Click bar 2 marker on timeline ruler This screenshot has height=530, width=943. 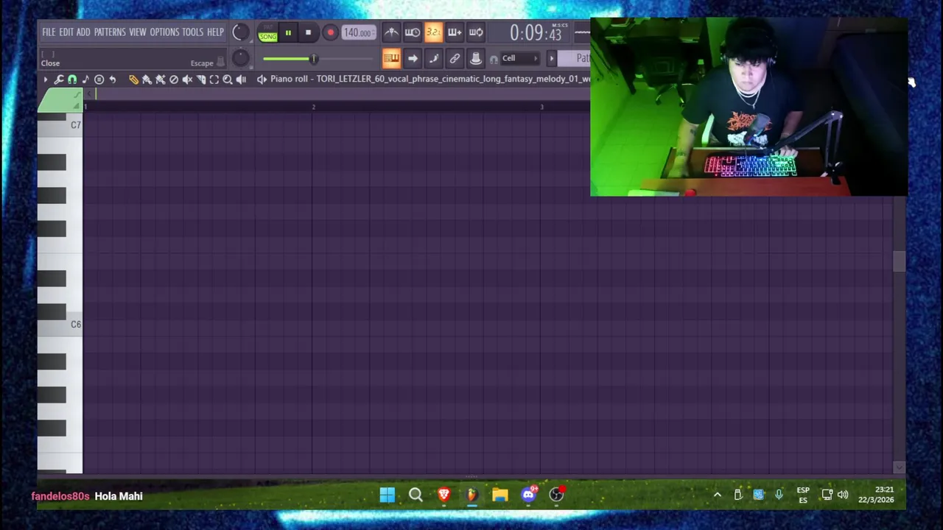click(x=313, y=107)
